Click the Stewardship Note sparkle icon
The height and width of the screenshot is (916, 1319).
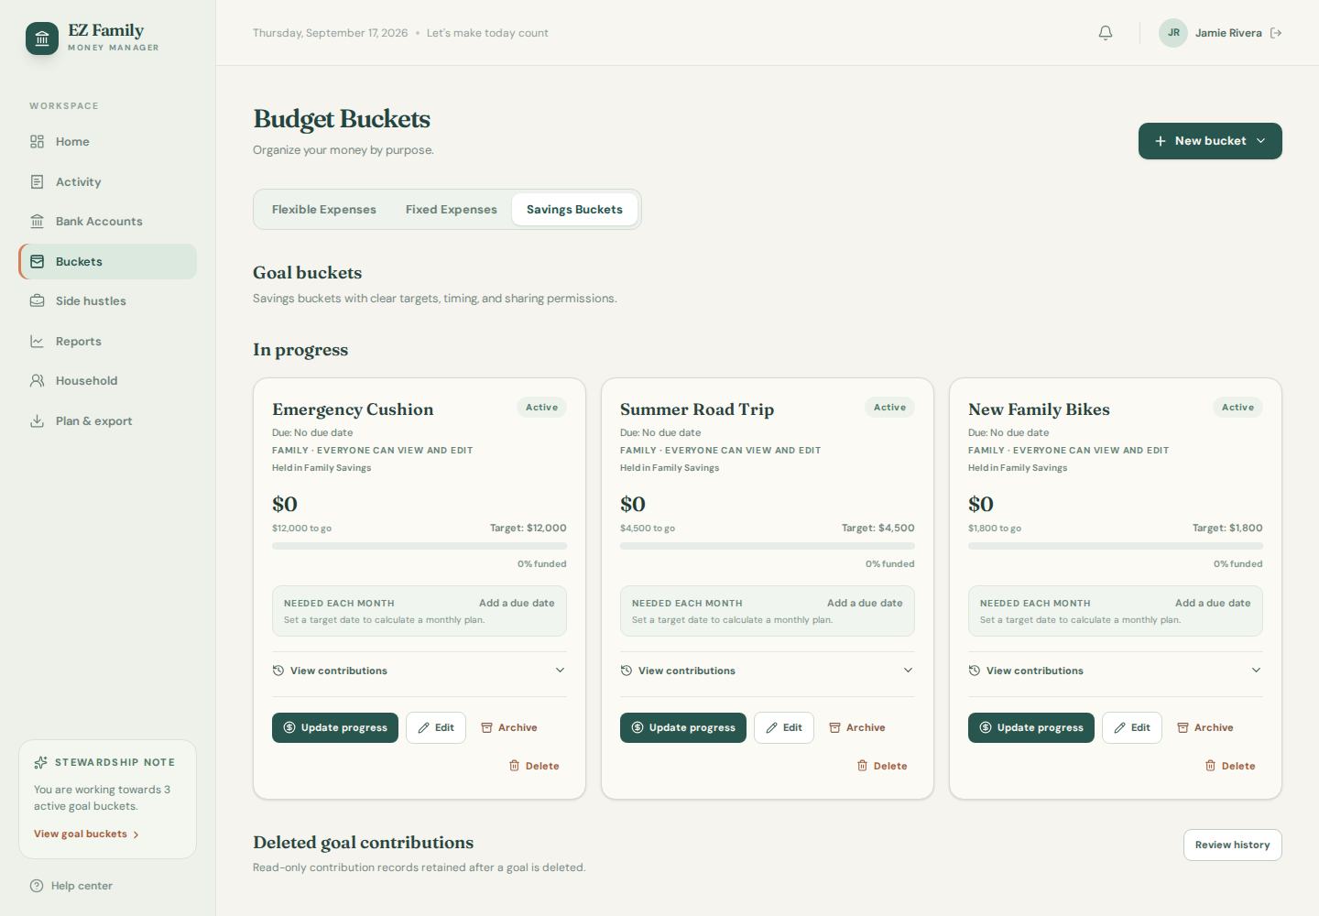click(x=40, y=762)
